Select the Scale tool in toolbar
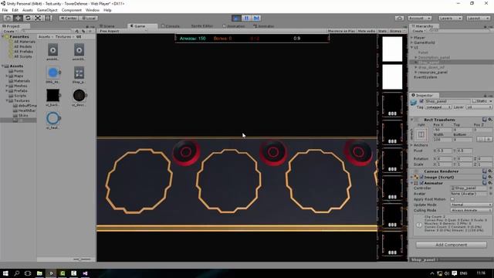Viewport: 494px width, 278px height. [x=38, y=19]
